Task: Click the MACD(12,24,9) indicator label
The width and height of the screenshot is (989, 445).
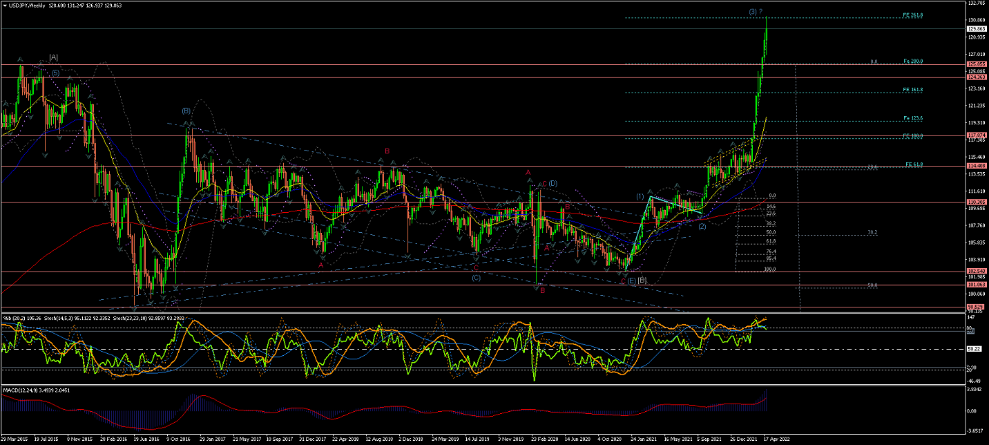Action: click(19, 390)
